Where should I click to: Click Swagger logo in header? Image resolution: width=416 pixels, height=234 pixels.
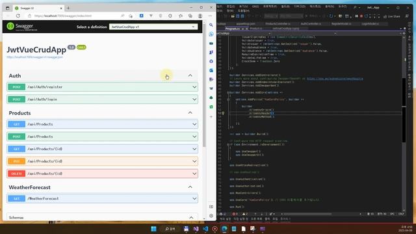click(x=21, y=26)
